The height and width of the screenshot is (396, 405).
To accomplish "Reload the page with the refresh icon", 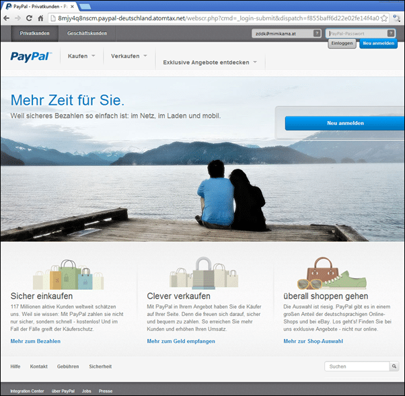I will point(29,18).
